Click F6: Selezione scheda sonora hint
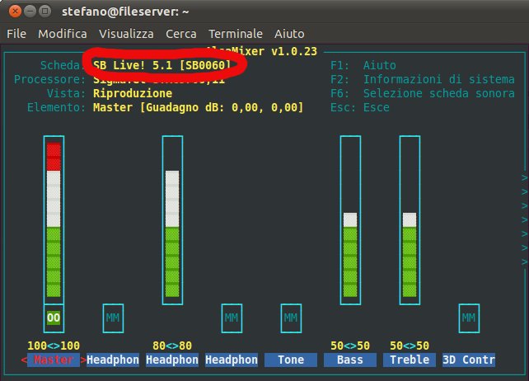The height and width of the screenshot is (381, 529). [x=423, y=93]
